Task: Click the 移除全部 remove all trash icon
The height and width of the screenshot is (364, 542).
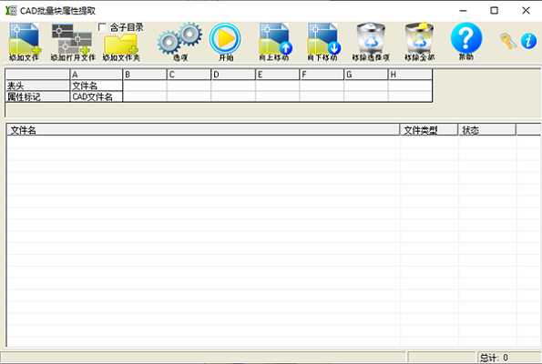Action: click(420, 42)
